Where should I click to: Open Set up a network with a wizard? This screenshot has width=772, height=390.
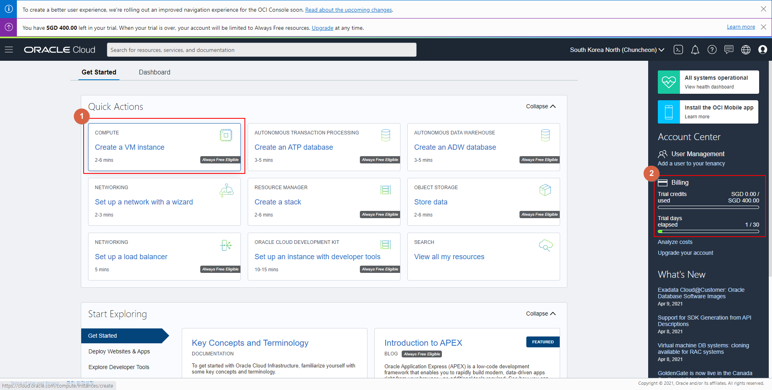[x=144, y=202]
